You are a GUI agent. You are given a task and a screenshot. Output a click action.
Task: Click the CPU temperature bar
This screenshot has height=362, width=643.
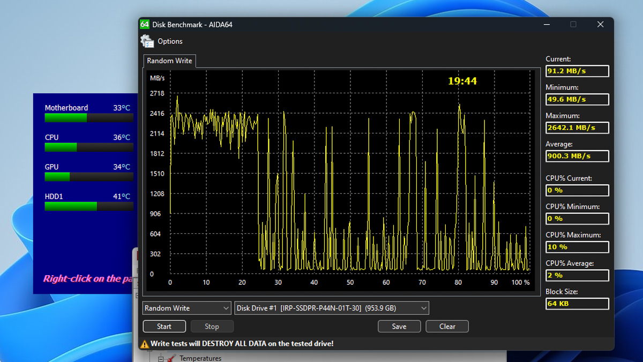[89, 147]
